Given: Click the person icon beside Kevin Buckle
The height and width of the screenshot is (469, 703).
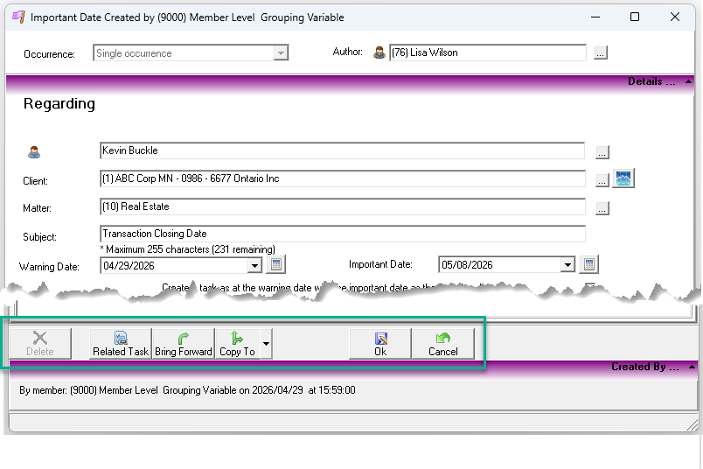Looking at the screenshot, I should click(x=34, y=152).
